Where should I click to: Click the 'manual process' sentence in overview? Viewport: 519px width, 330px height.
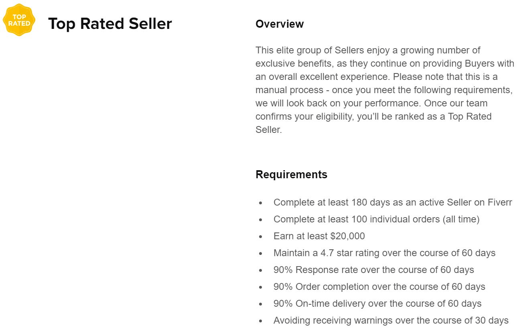384,90
